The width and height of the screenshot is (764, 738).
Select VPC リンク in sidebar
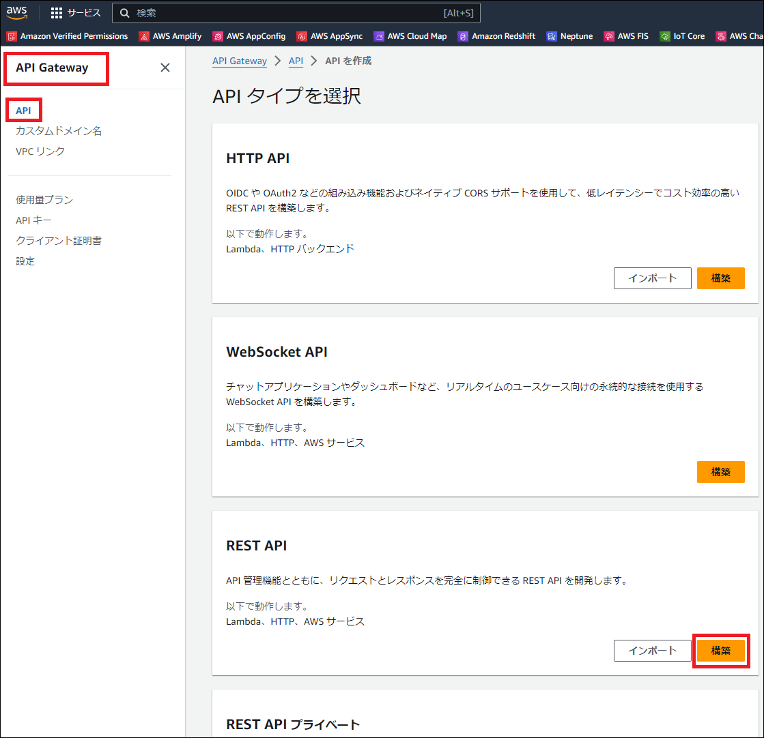pos(40,151)
